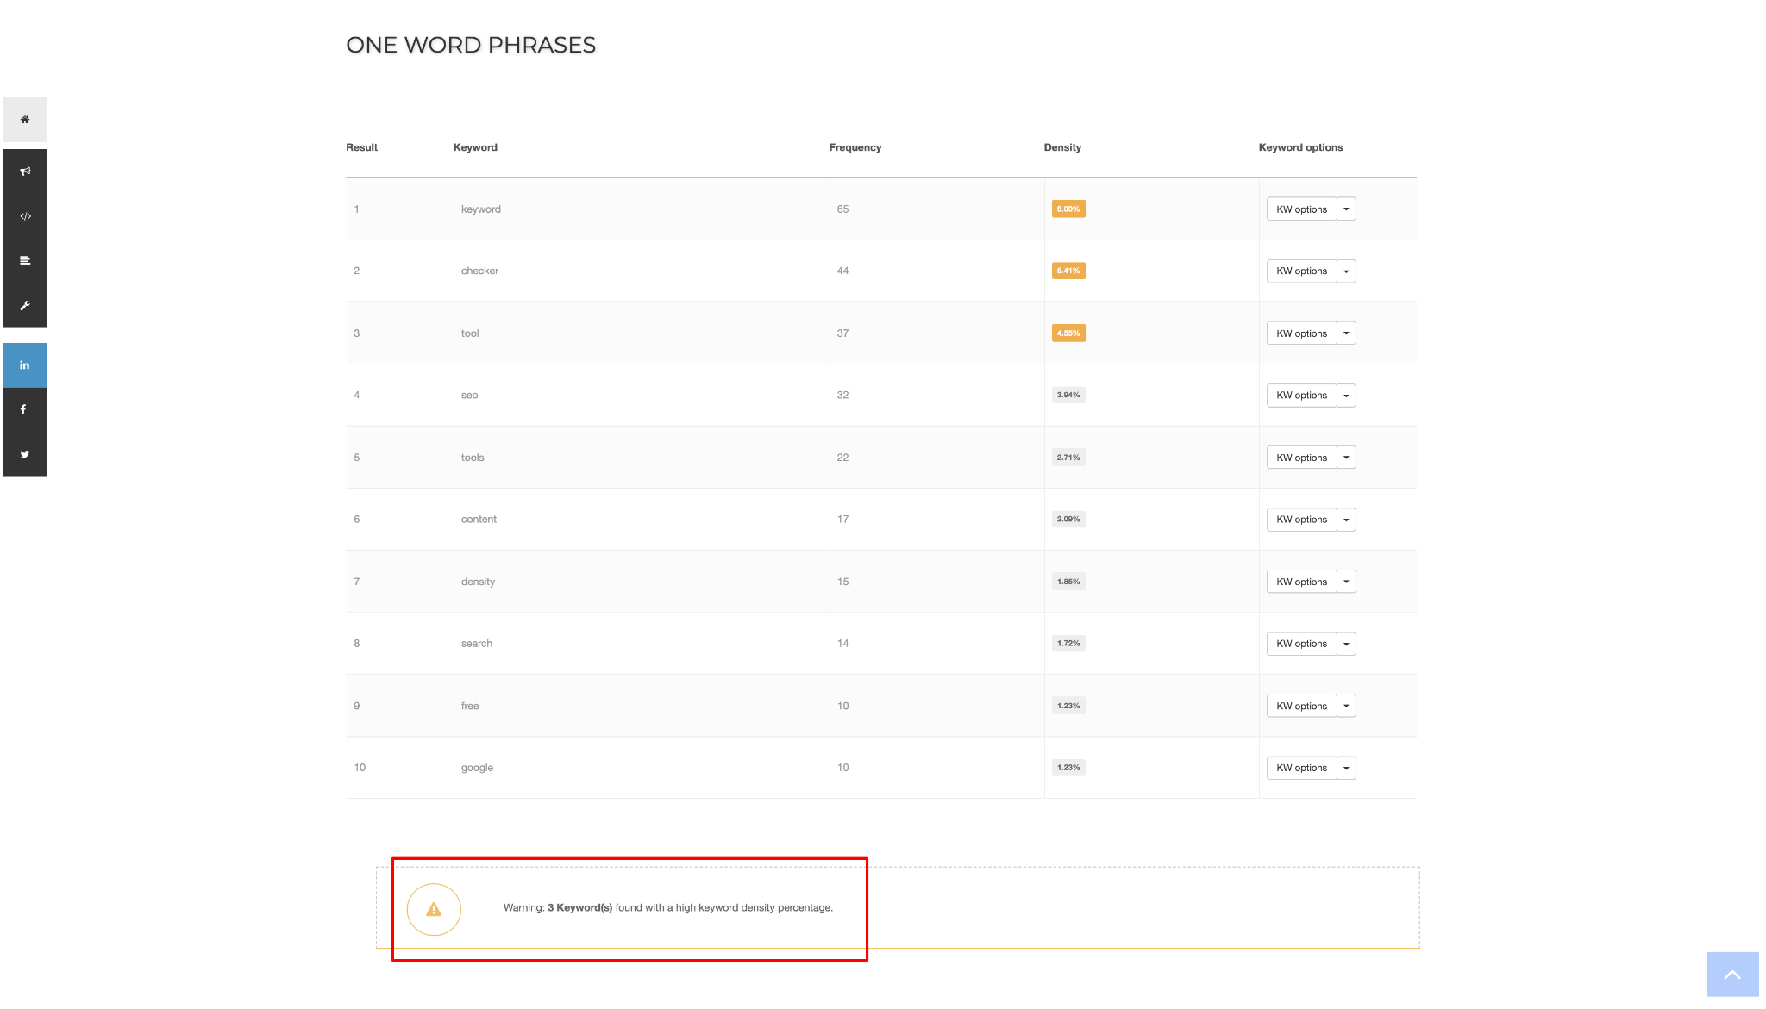Click KW options button for tool
Screen dimensions: 1766x1009
click(1301, 333)
